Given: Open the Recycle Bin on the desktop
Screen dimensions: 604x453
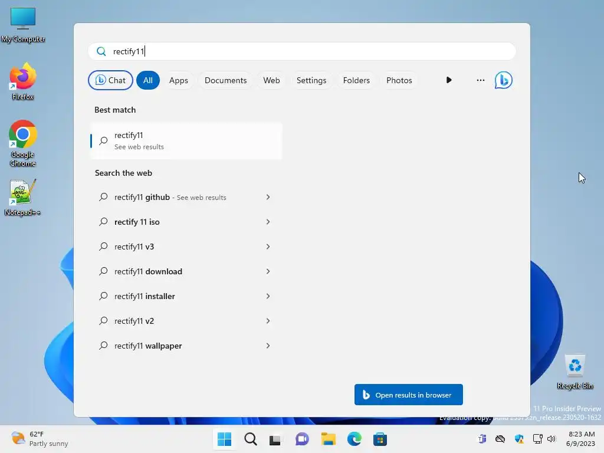Looking at the screenshot, I should [575, 372].
